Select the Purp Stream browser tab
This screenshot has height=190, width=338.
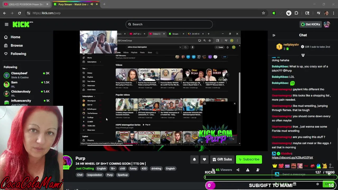73,4
